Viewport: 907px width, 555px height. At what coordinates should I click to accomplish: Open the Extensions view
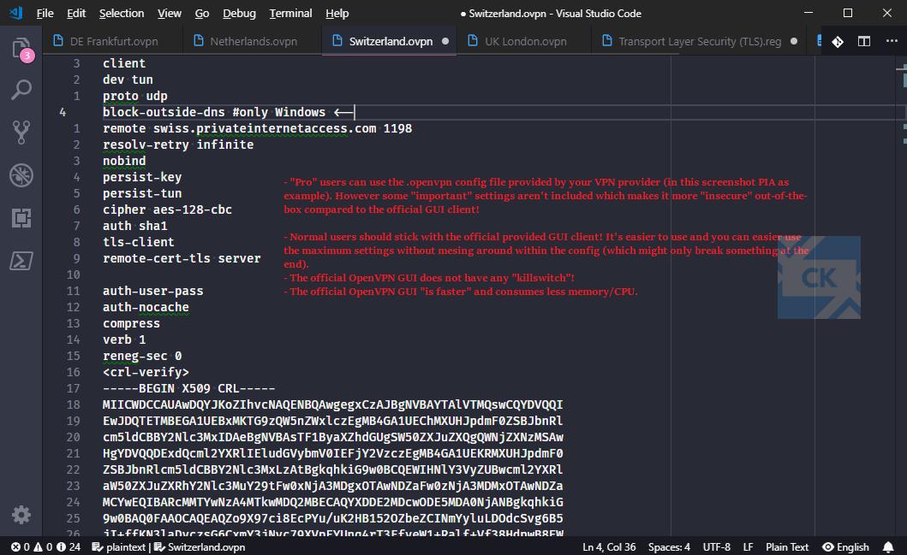(21, 218)
